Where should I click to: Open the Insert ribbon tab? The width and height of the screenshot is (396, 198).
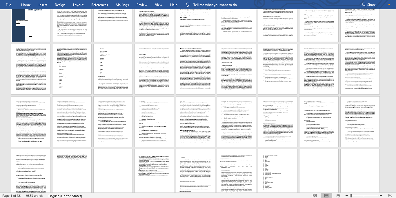pyautogui.click(x=43, y=5)
